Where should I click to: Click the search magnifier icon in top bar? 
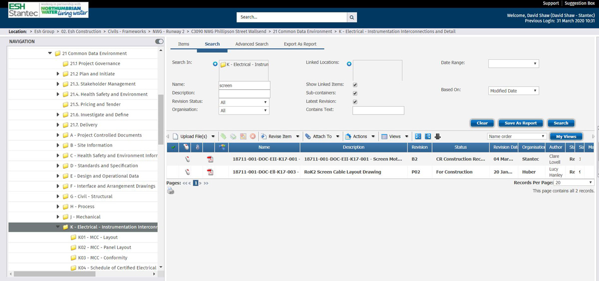point(352,17)
